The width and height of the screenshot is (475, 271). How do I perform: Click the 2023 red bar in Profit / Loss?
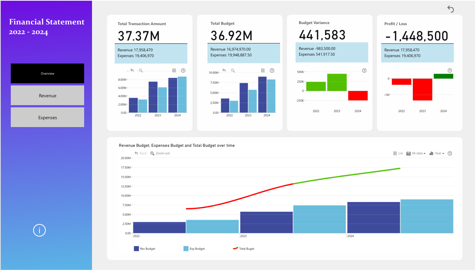422,89
